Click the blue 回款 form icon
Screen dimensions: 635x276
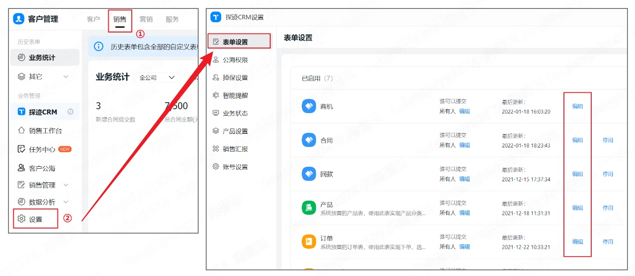(x=309, y=174)
